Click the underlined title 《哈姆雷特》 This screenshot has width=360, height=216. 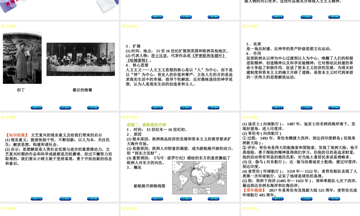[x=138, y=60]
